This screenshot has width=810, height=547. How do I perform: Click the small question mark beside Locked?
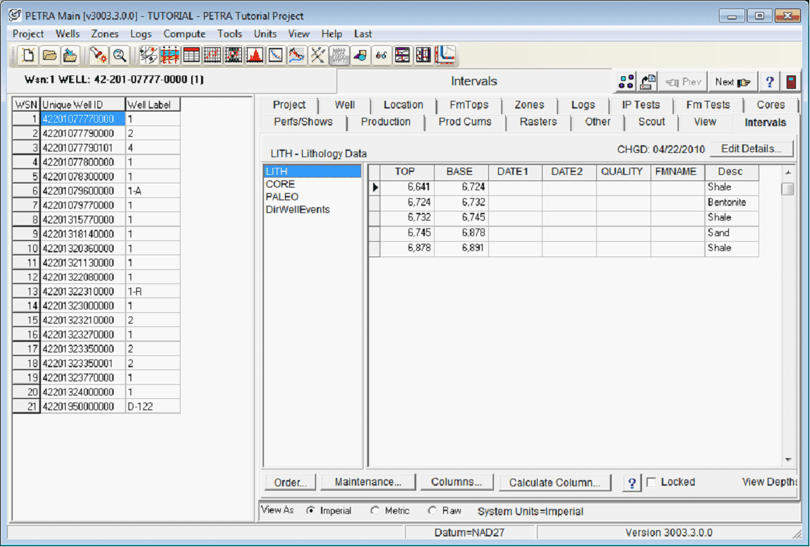[x=631, y=483]
